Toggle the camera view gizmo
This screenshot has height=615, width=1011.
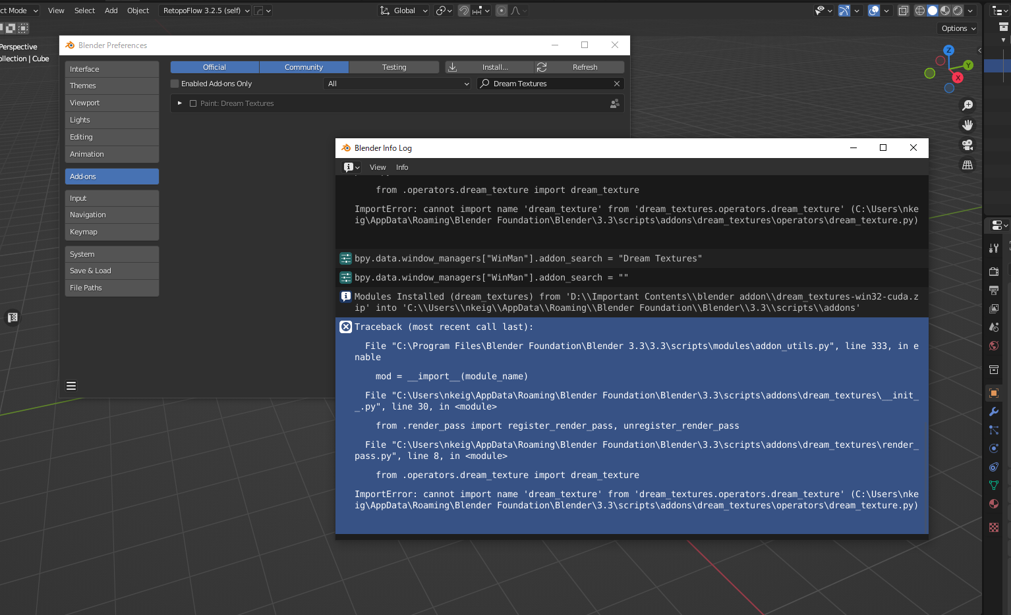pyautogui.click(x=968, y=145)
